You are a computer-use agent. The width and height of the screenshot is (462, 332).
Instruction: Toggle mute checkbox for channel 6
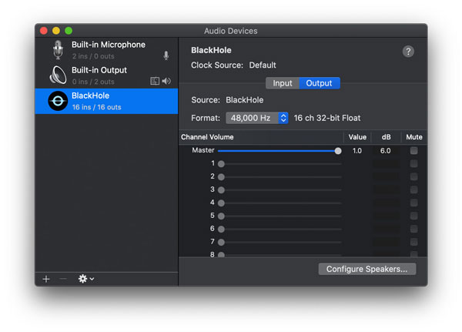click(413, 229)
